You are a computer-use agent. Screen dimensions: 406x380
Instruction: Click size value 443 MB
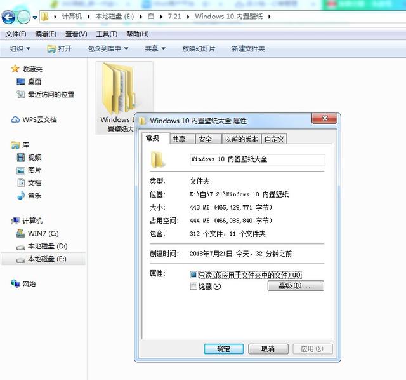(x=231, y=207)
